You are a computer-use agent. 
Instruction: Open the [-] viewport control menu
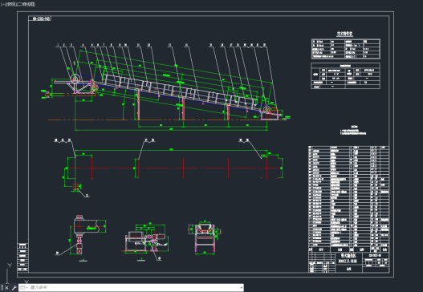[2, 4]
